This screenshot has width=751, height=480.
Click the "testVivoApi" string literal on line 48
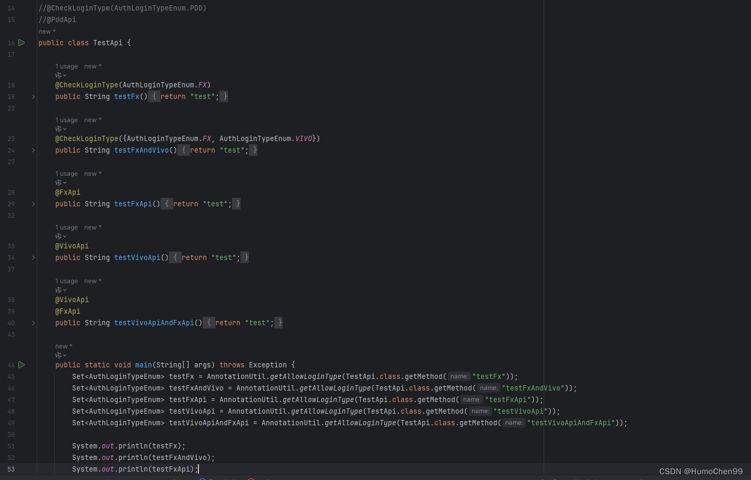pyautogui.click(x=520, y=411)
